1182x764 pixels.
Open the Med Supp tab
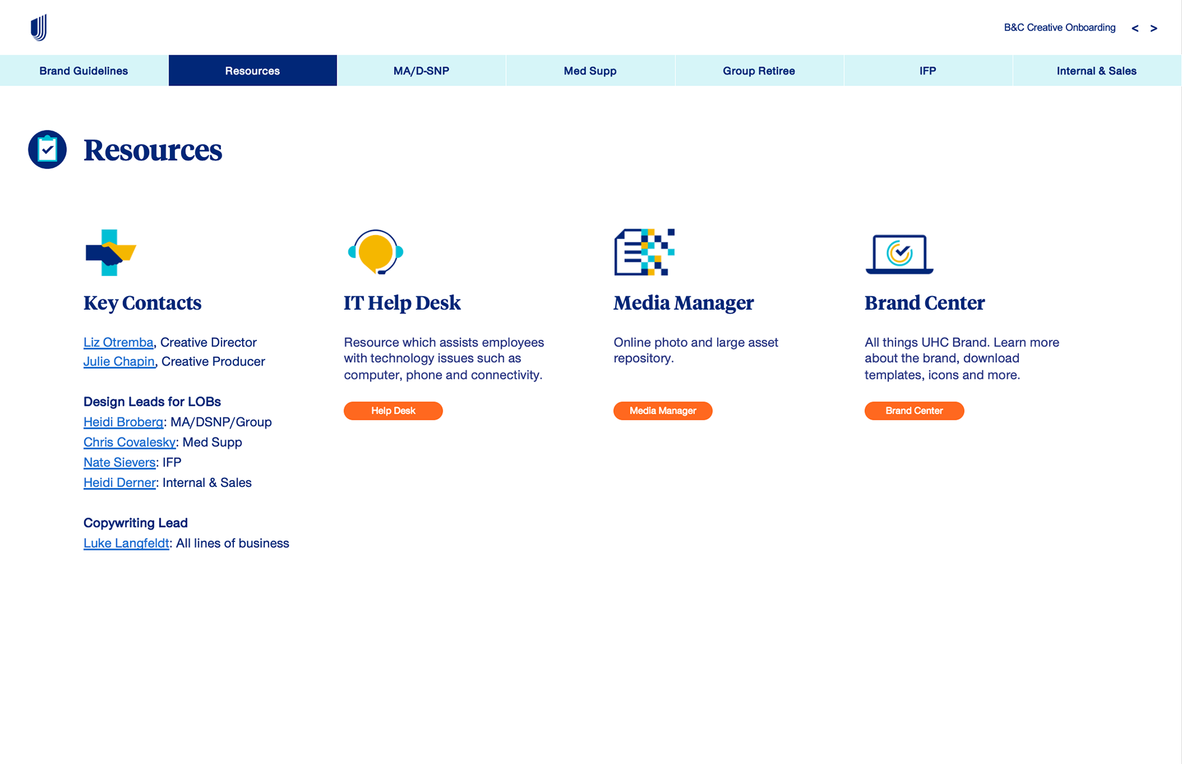(590, 70)
